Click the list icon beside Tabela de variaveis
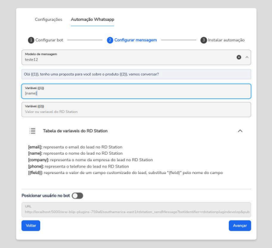Screen dimensions: 272x248 pos(33,131)
